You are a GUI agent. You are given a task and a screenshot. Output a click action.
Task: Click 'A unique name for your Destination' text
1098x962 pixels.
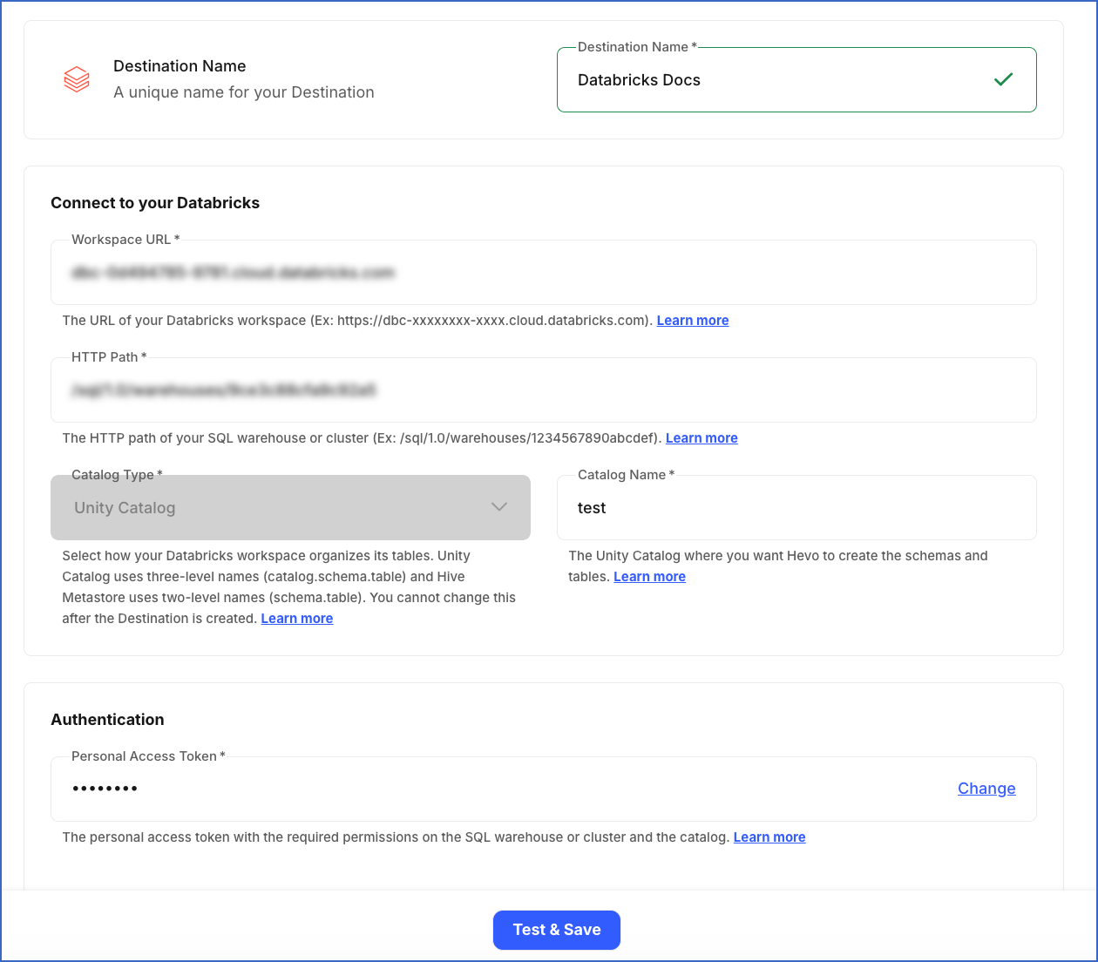(244, 92)
